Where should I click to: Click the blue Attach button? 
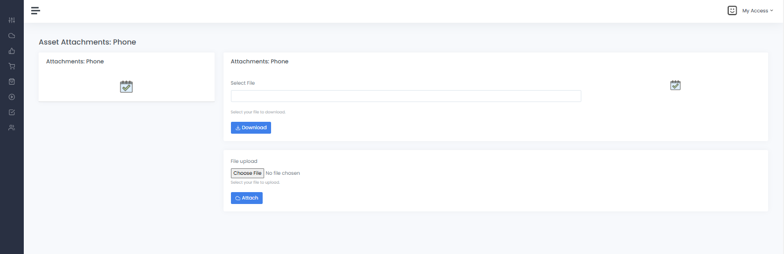246,198
